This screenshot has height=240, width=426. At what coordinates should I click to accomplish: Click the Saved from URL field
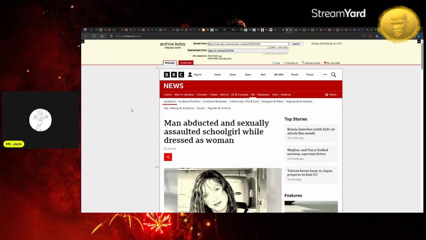248,44
